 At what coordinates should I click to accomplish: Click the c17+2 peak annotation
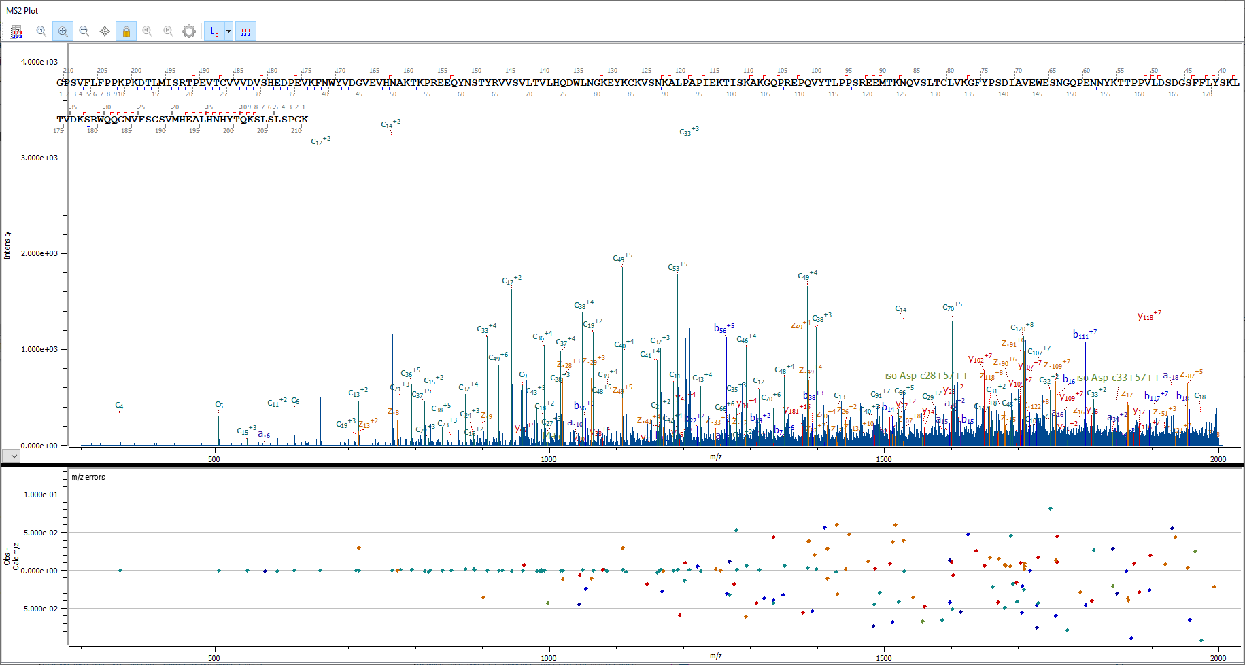click(511, 280)
